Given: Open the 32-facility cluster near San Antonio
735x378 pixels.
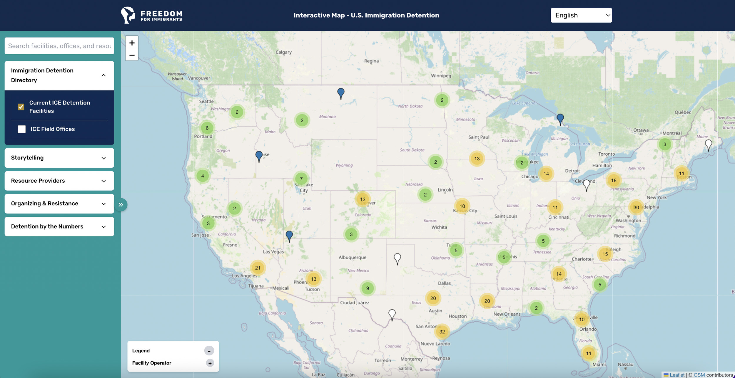Looking at the screenshot, I should click(442, 332).
